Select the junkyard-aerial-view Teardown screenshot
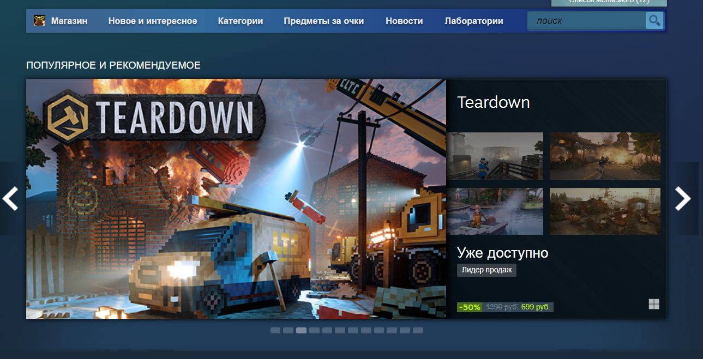This screenshot has width=703, height=359. [x=605, y=211]
